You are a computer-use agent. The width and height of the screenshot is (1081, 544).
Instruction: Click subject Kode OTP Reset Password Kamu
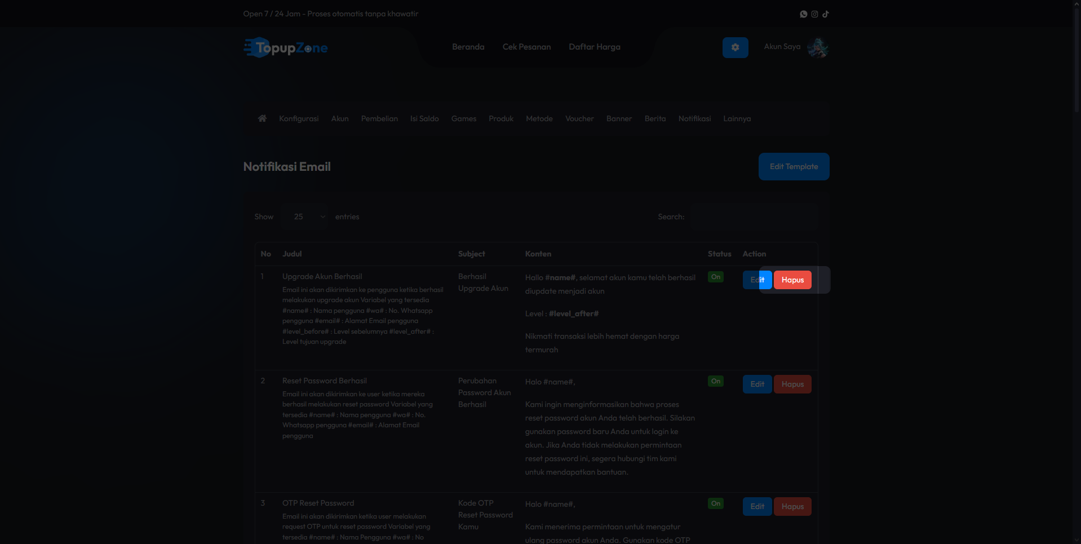485,515
